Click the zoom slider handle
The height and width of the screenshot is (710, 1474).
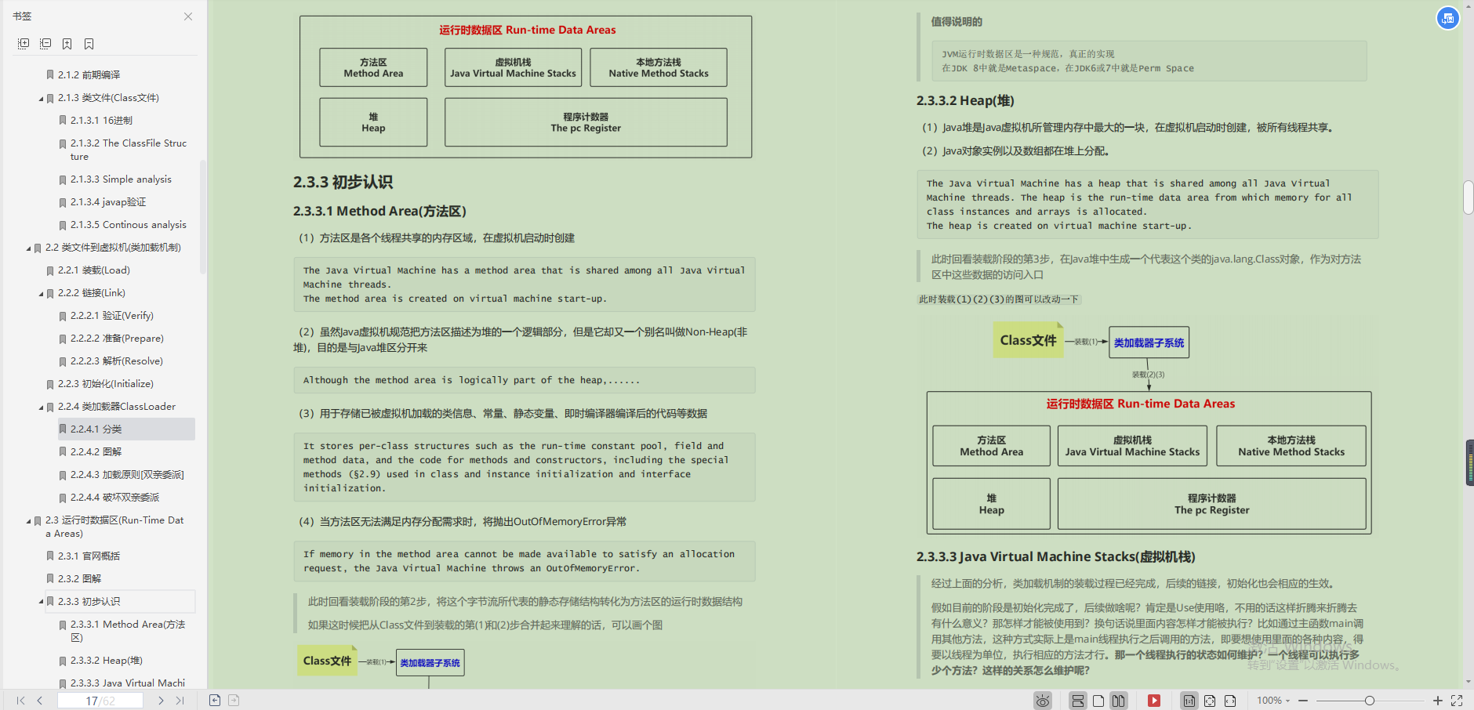1370,701
